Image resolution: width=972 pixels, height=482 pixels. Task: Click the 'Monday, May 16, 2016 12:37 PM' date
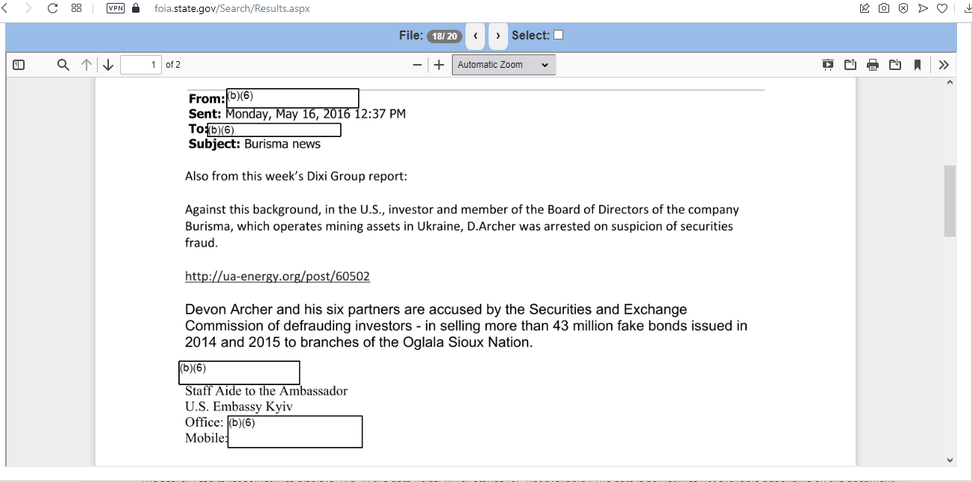316,114
